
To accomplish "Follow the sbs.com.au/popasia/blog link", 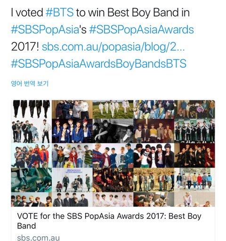I will [113, 47].
